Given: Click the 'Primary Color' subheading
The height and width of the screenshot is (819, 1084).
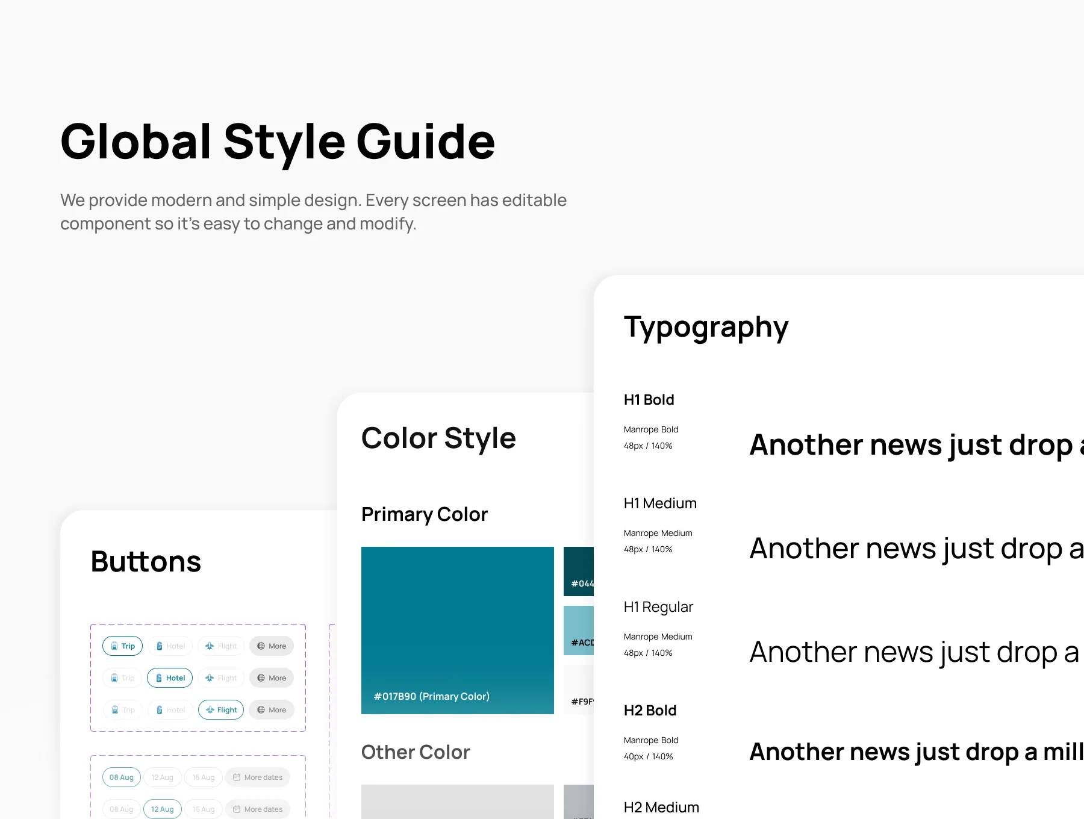Looking at the screenshot, I should pos(425,515).
